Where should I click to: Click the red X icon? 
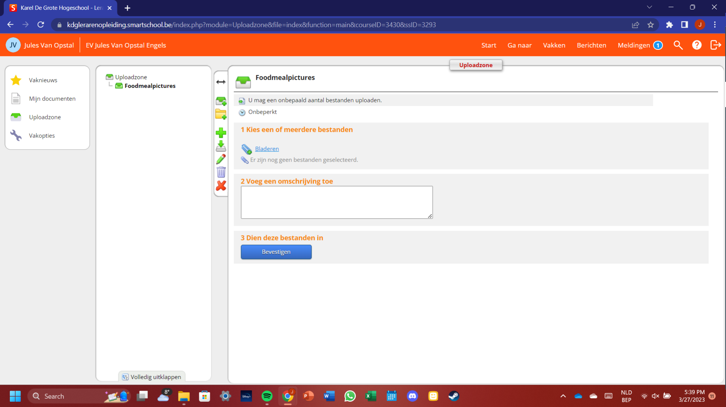[x=221, y=185]
